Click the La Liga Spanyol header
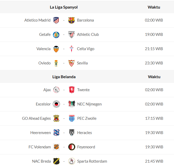 click(64, 7)
